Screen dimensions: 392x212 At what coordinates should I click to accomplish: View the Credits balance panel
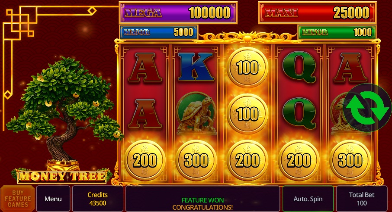97,199
